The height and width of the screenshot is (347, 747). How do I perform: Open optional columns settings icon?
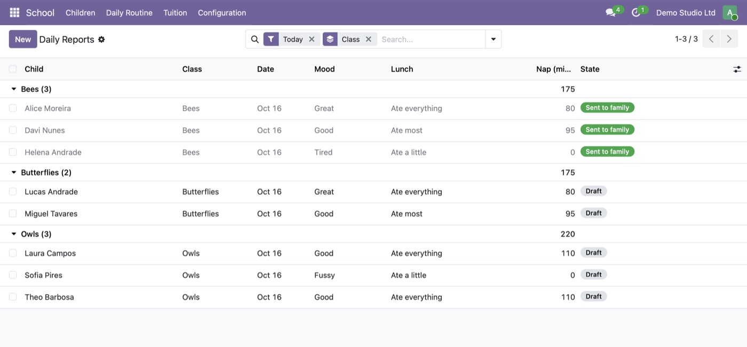[737, 69]
